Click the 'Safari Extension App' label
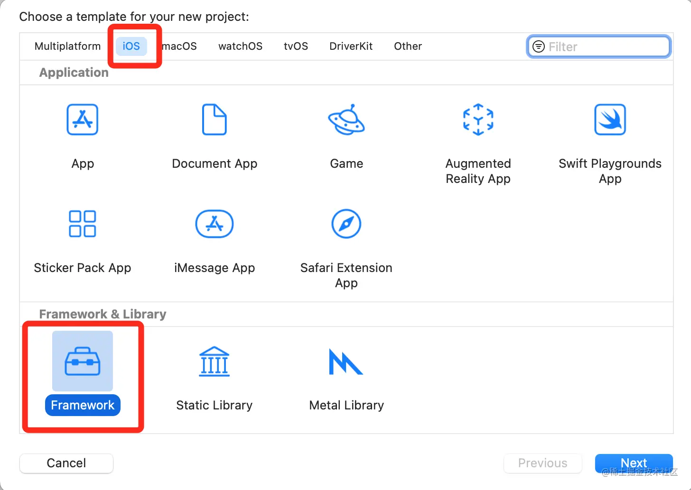Image resolution: width=691 pixels, height=490 pixels. [346, 275]
